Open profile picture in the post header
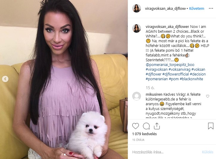Image resolution: width=216 pixels, height=159 pixels. click(x=136, y=8)
